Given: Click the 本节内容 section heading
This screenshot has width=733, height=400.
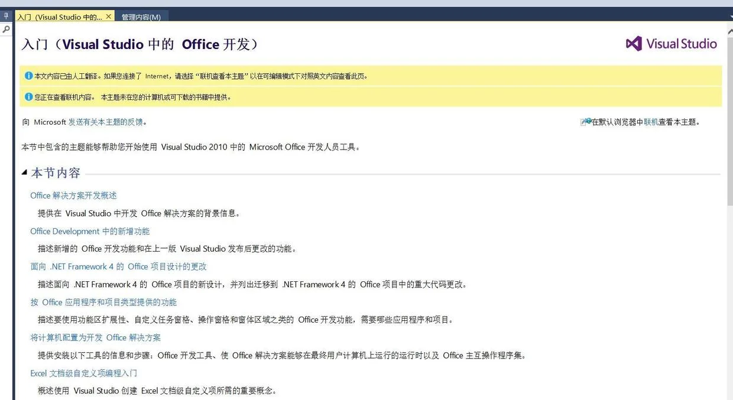Looking at the screenshot, I should tap(56, 173).
